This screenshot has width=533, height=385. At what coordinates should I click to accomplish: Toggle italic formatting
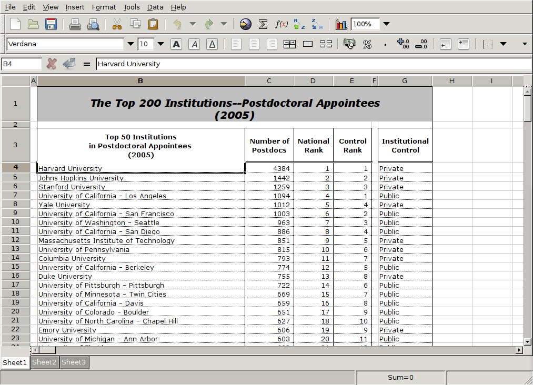(194, 44)
